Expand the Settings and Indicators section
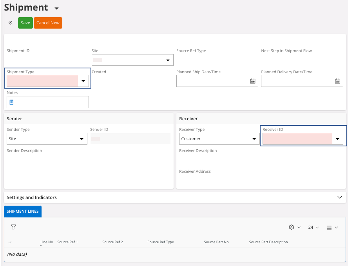 [x=339, y=197]
